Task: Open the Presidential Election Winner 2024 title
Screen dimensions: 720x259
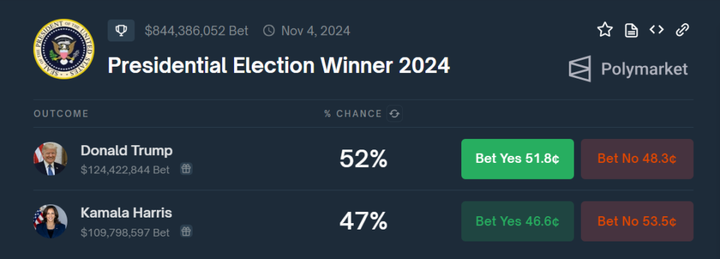Action: click(278, 67)
